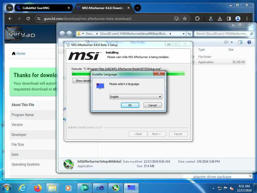Open the view options dropdown arrow
Viewport: 257px width, 193px height.
tap(232, 42)
